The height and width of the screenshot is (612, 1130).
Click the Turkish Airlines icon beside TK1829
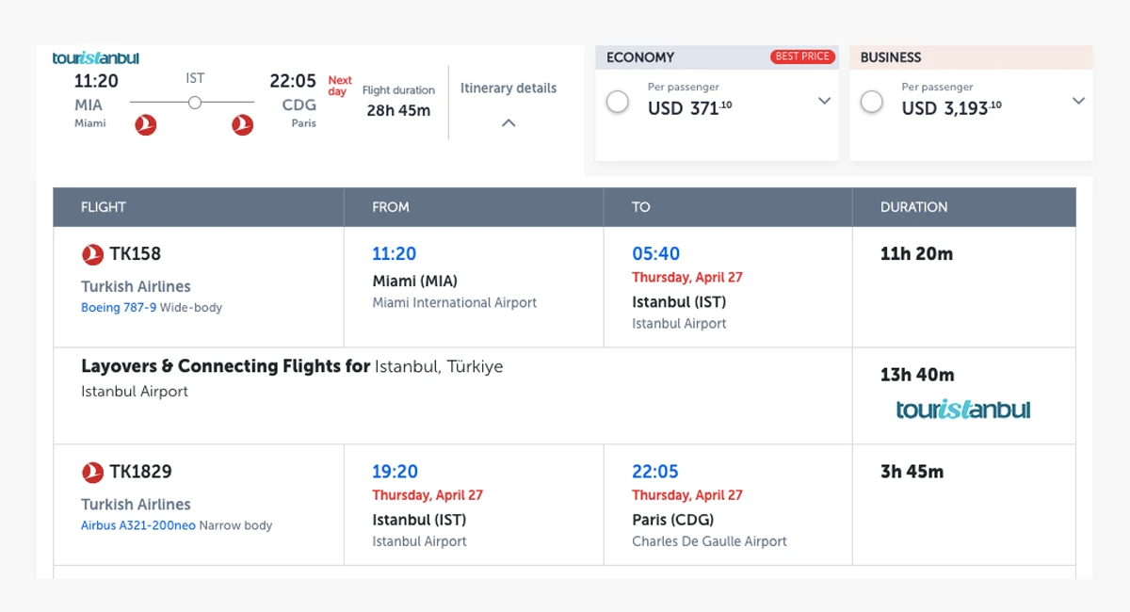(92, 472)
